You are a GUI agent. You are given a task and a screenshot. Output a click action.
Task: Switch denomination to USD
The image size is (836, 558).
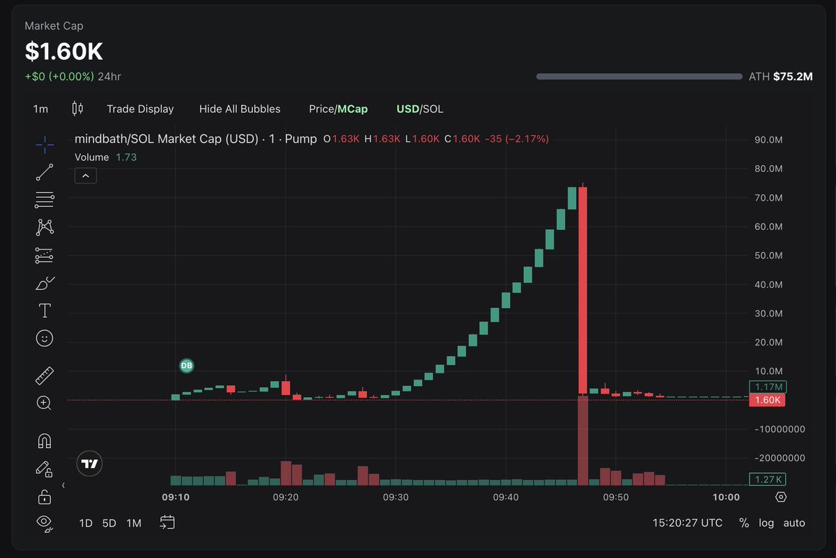[407, 109]
